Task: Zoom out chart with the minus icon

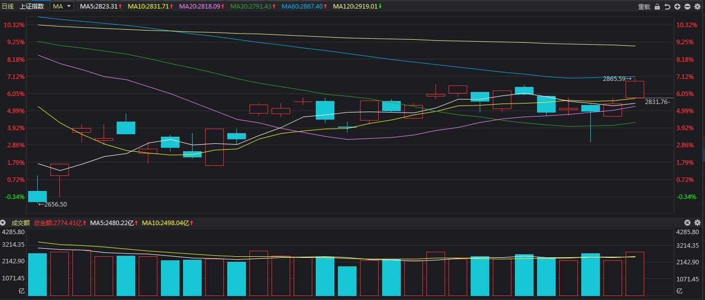Action: click(x=687, y=7)
